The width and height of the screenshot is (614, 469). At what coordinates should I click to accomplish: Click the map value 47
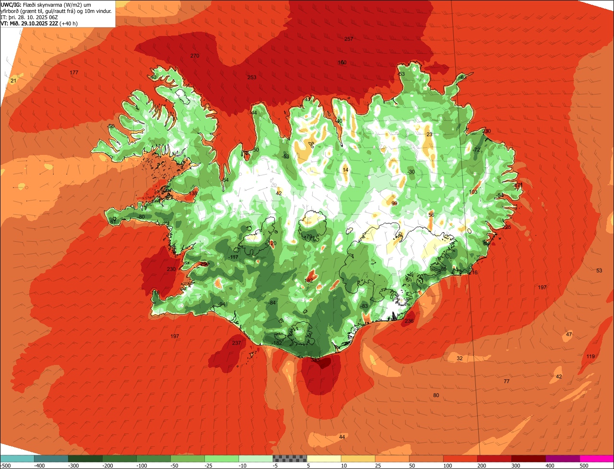[569, 334]
